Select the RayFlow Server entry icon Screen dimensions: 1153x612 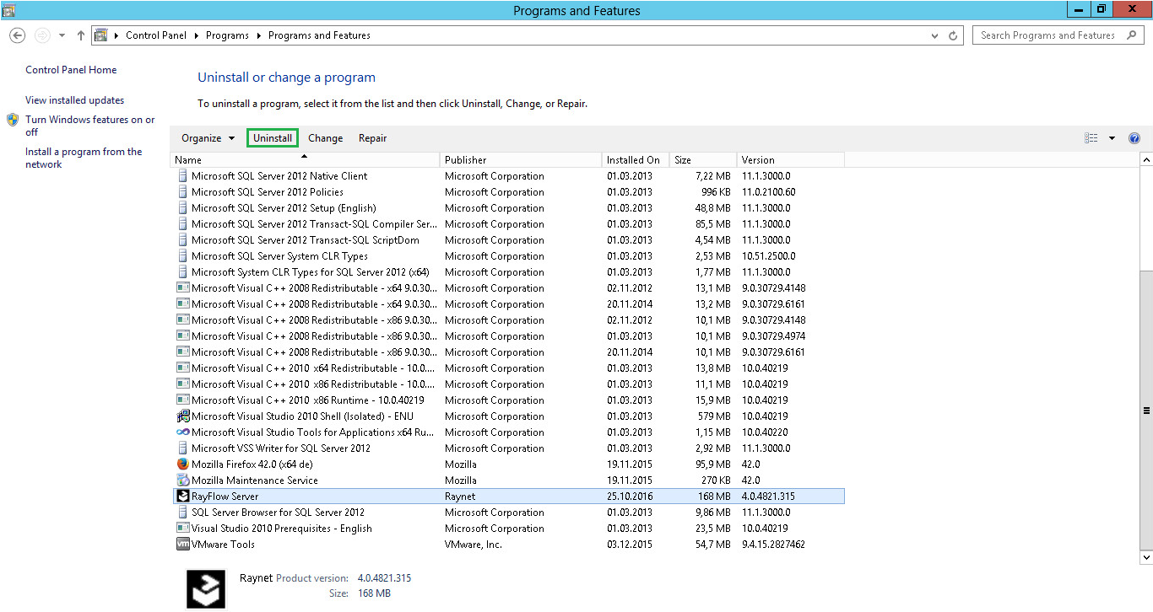pyautogui.click(x=183, y=496)
